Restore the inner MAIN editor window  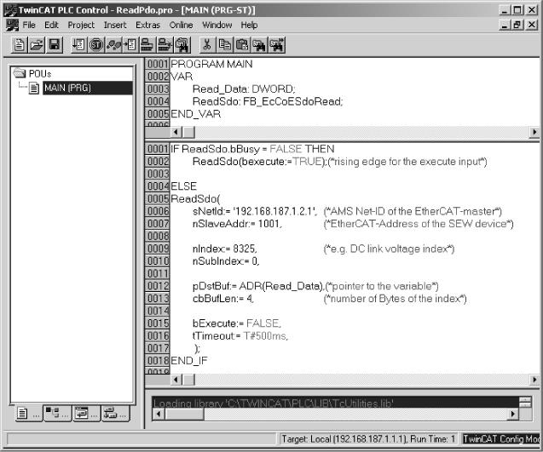point(517,25)
